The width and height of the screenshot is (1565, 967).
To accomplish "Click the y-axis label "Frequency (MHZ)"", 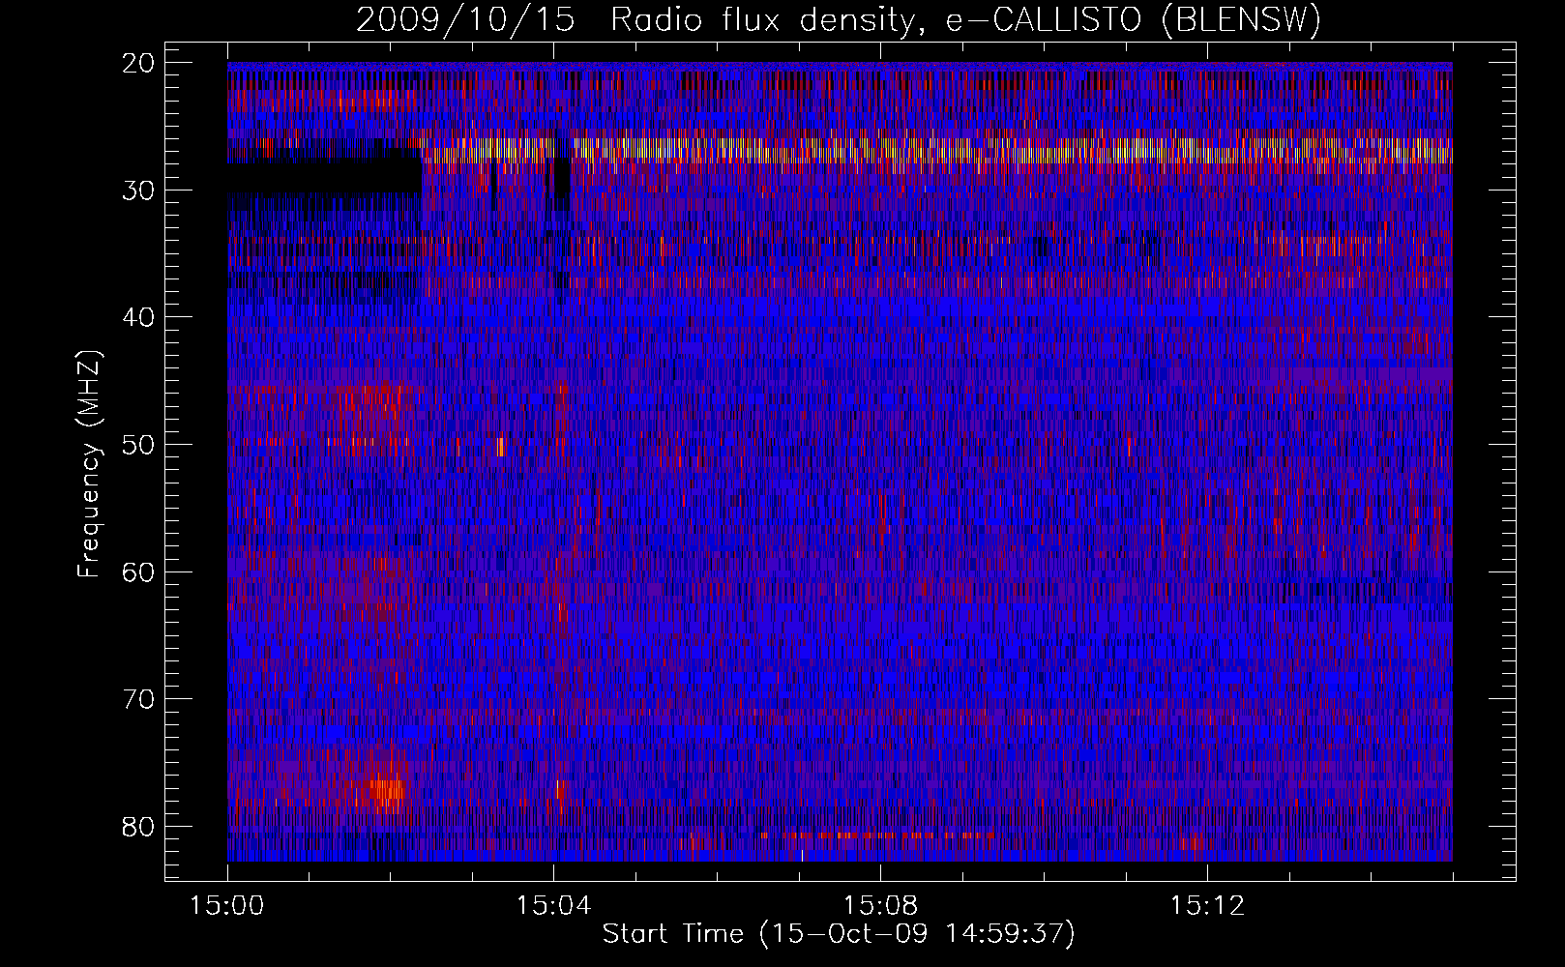I will (89, 464).
